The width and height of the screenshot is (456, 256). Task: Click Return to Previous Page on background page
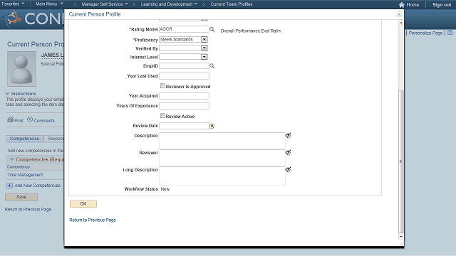click(x=28, y=209)
